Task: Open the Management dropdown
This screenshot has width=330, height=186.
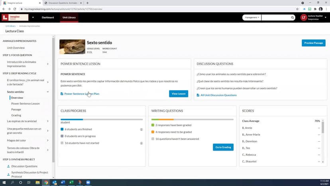Action: 252,18
